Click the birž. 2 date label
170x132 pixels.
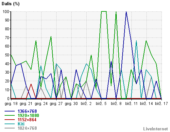86,104
